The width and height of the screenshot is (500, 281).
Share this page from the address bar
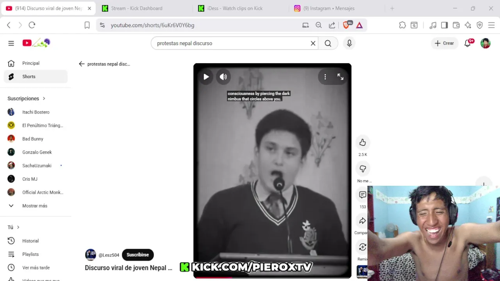(x=332, y=25)
